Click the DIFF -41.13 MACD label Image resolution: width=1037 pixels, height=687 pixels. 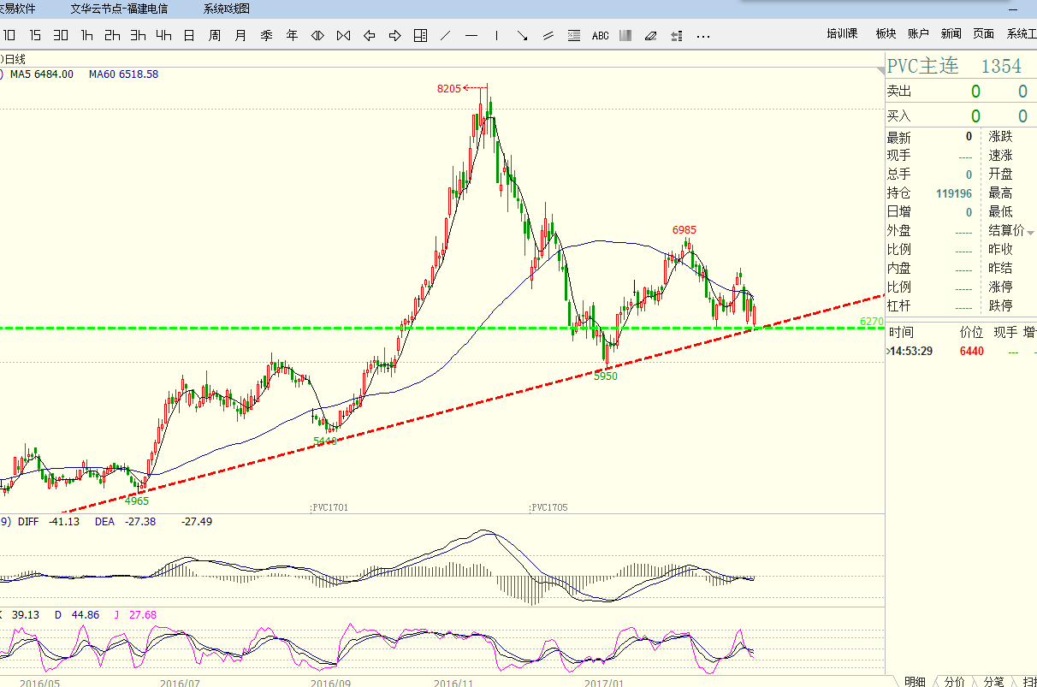48,521
